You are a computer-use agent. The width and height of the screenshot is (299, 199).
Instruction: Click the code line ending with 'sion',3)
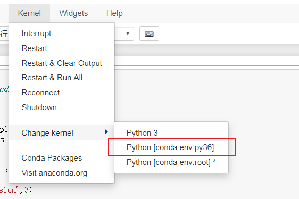[16, 190]
